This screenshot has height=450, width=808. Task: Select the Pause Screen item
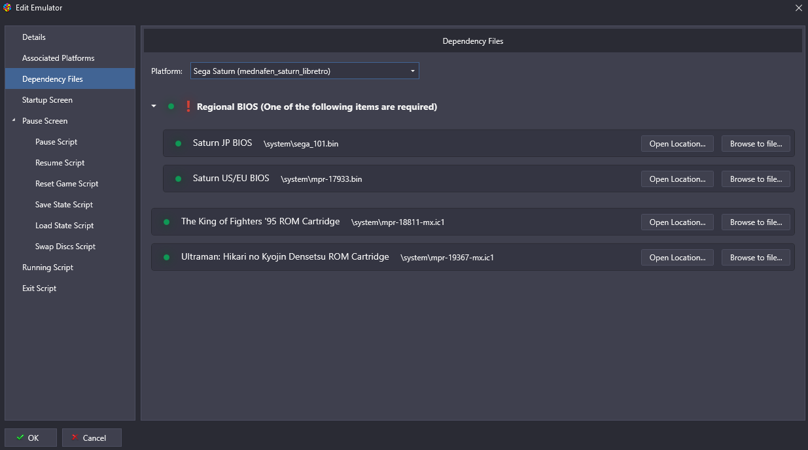70,121
